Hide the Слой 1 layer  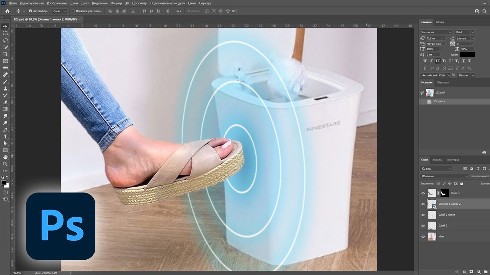pos(423,193)
